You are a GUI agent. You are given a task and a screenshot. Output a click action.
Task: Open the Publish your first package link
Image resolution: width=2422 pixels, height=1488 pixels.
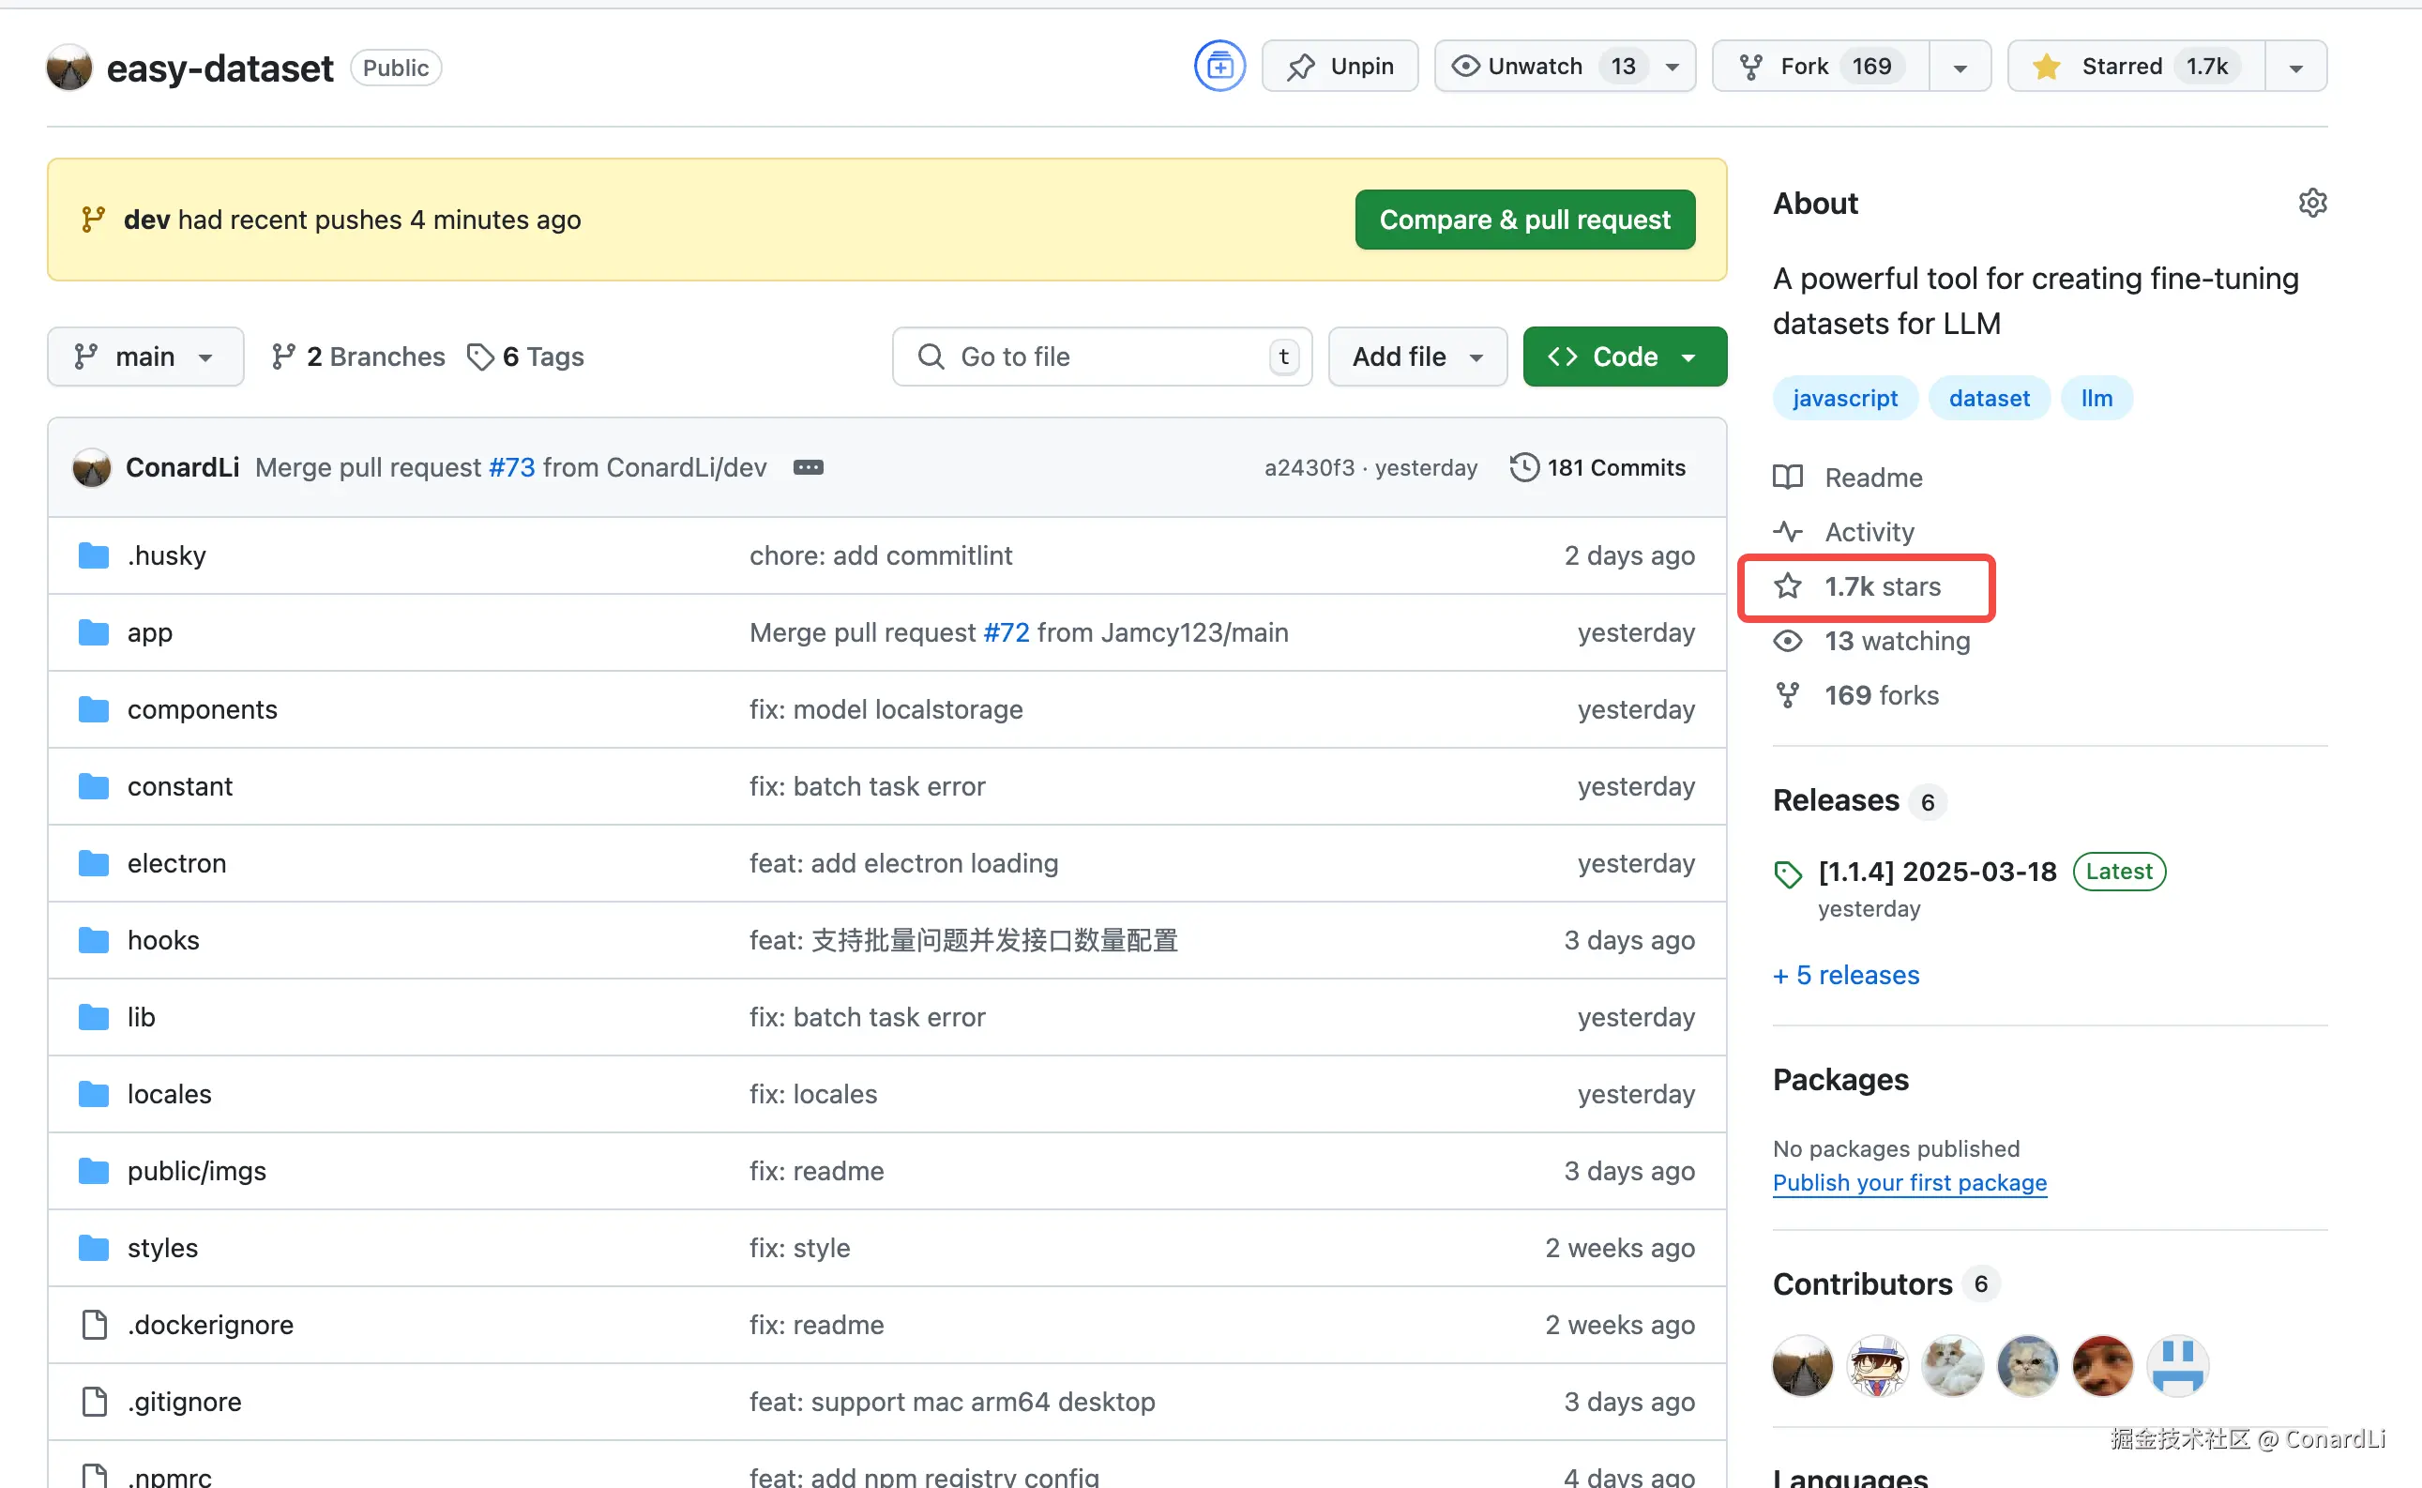[x=1909, y=1182]
